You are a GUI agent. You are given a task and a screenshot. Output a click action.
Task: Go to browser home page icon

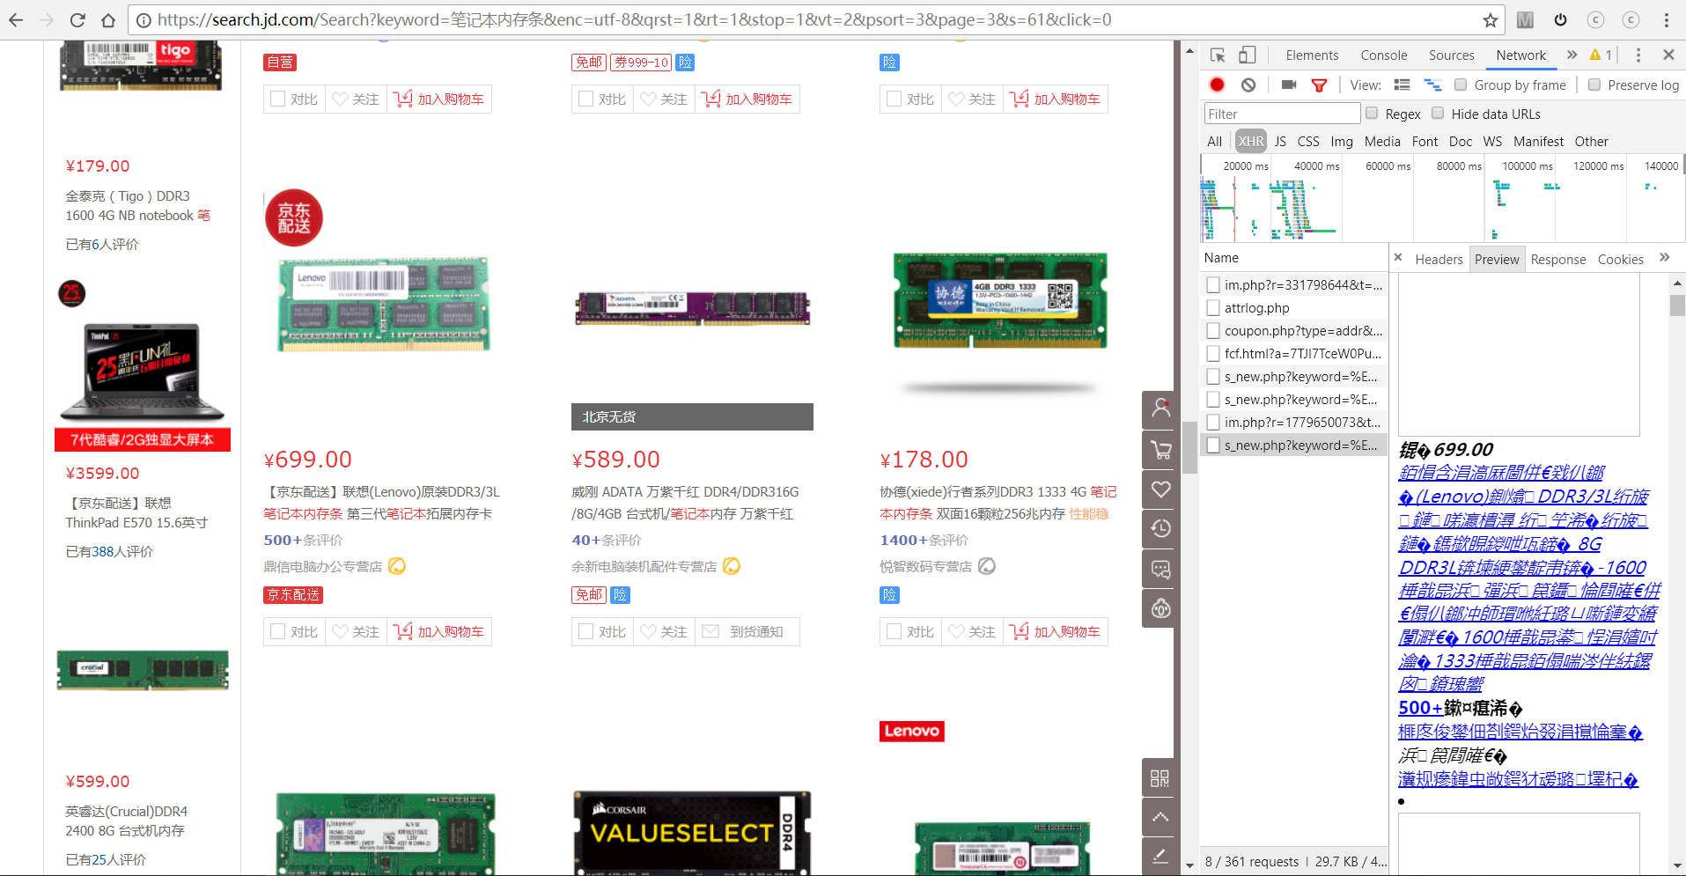(x=107, y=19)
